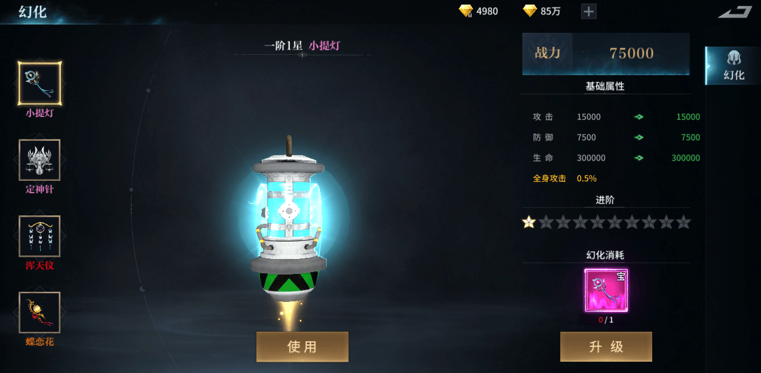Tap the 战力 75000 power panel
This screenshot has height=373, width=761.
click(606, 54)
